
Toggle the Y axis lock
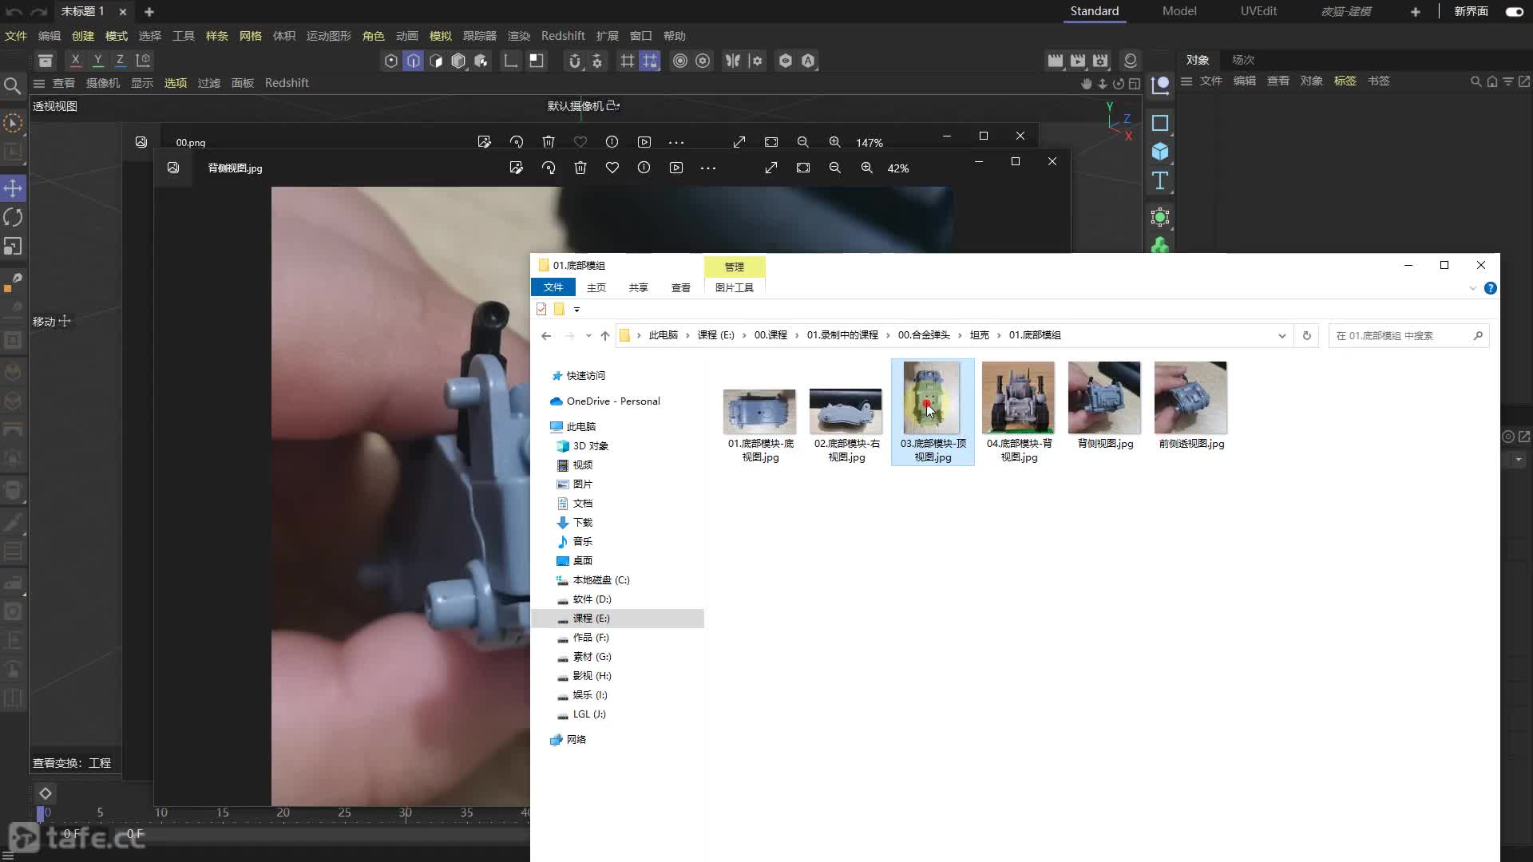point(98,60)
